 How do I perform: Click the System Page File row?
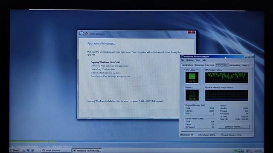coord(234,119)
